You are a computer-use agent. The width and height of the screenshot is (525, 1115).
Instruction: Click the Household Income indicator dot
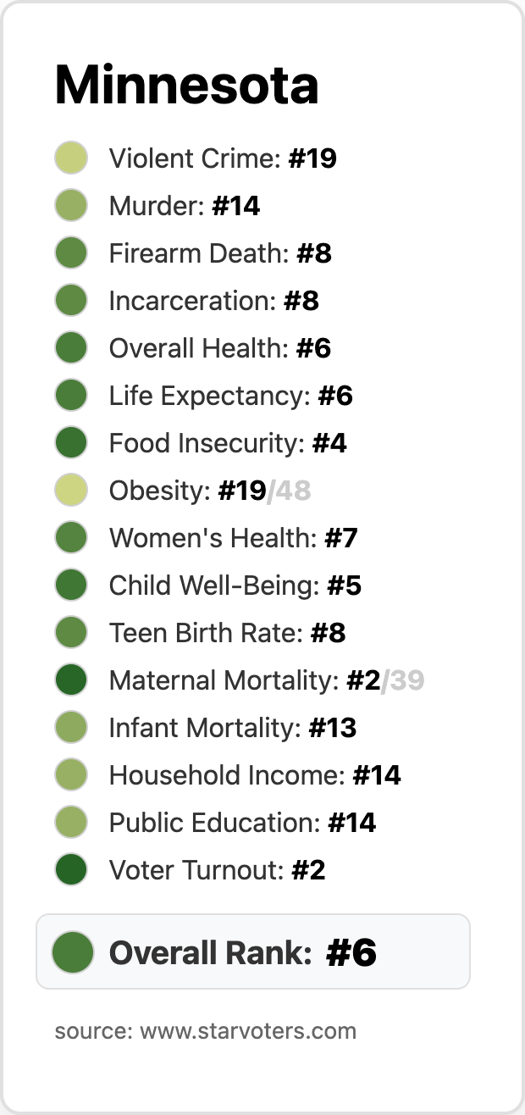(71, 775)
